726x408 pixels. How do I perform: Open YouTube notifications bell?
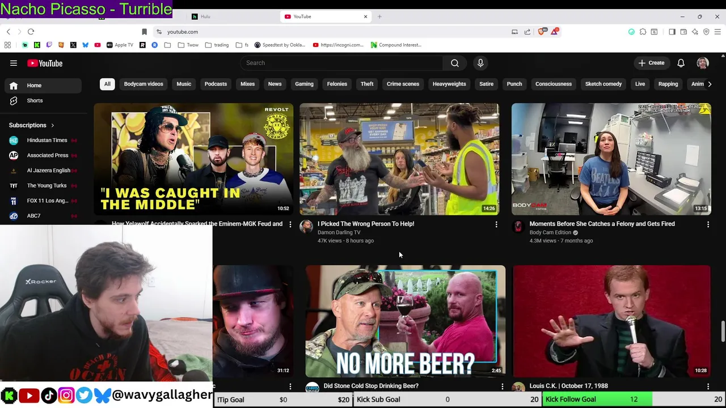click(x=681, y=63)
